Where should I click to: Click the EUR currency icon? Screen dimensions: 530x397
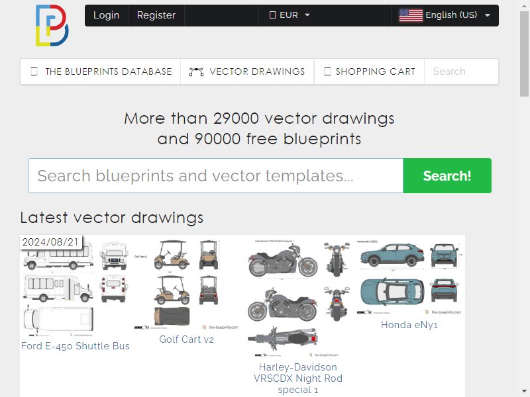272,15
